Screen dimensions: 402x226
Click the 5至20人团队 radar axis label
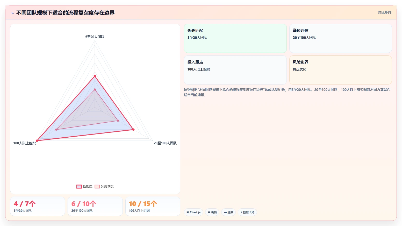point(95,37)
